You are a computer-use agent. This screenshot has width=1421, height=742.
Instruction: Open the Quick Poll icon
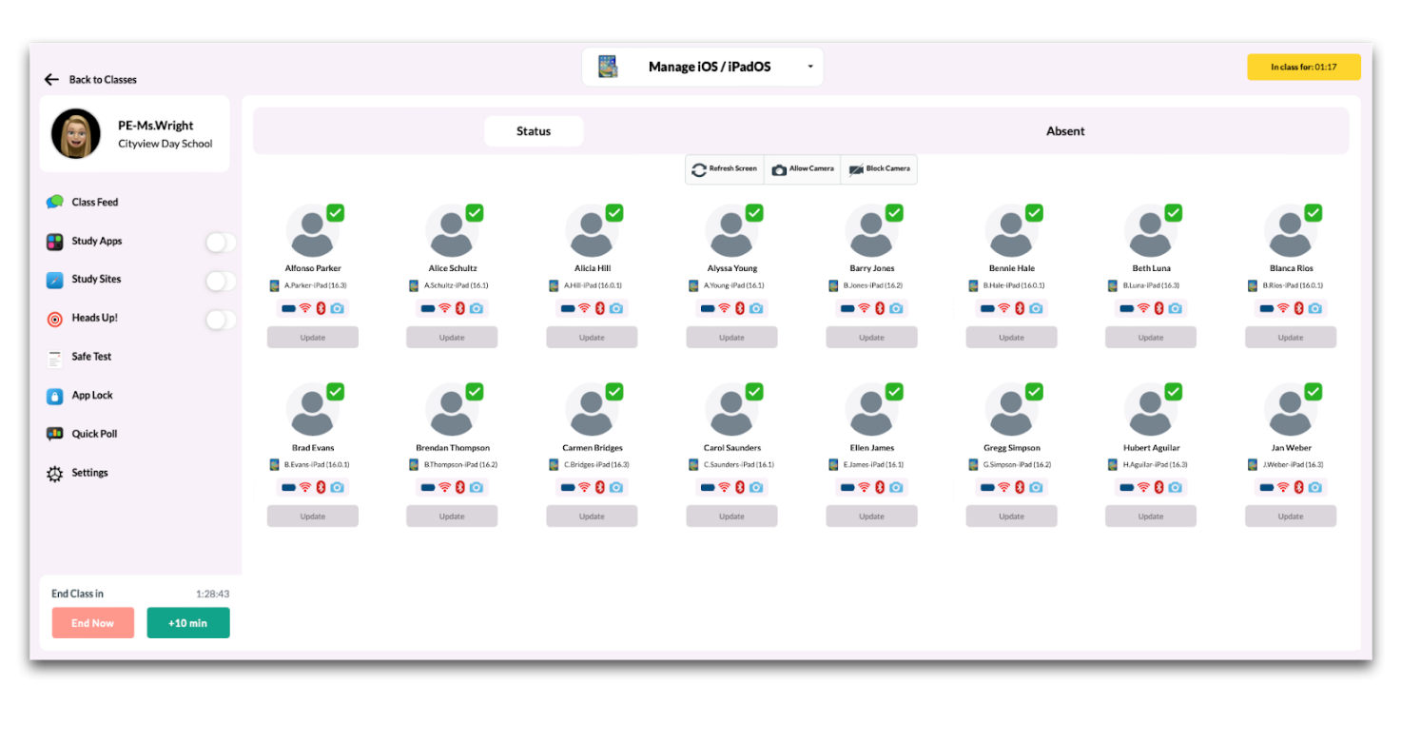[x=55, y=435]
